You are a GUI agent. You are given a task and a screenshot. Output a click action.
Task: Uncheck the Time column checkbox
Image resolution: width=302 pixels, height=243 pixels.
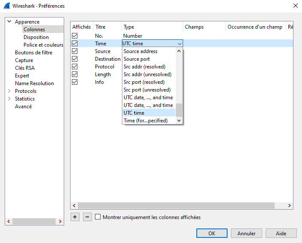(x=75, y=44)
